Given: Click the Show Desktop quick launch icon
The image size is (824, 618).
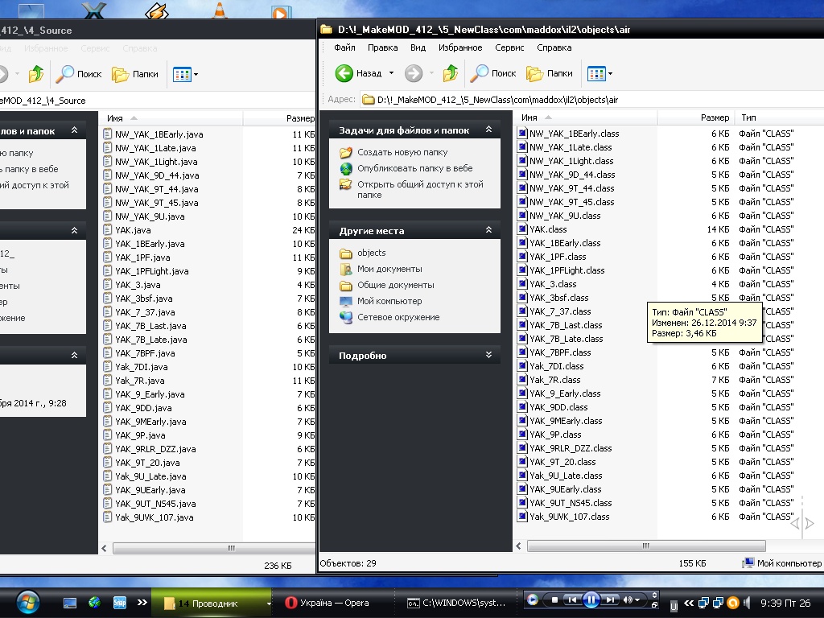Looking at the screenshot, I should click(x=70, y=603).
